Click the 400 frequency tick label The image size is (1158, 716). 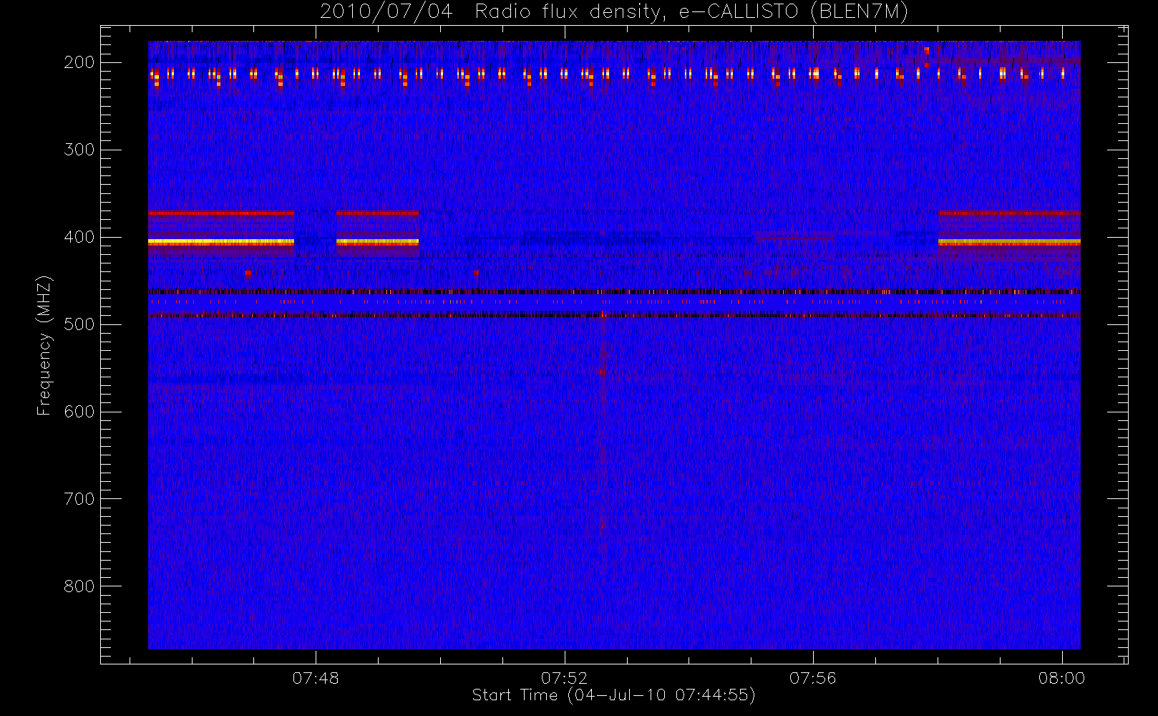(x=79, y=237)
